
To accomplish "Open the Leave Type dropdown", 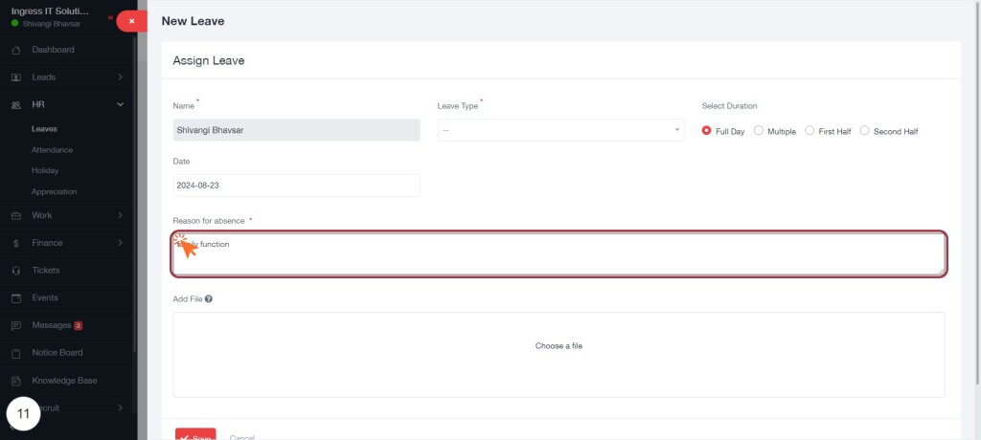I will [560, 130].
